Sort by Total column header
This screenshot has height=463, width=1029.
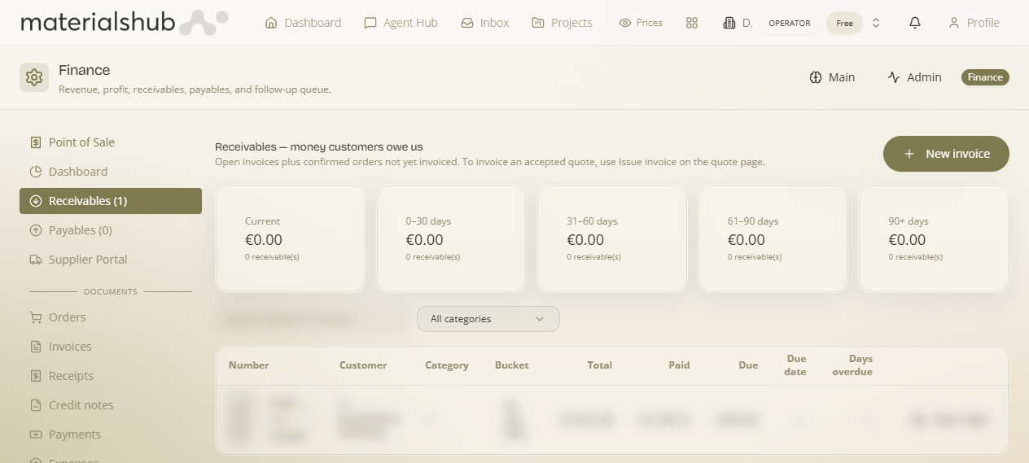[600, 365]
